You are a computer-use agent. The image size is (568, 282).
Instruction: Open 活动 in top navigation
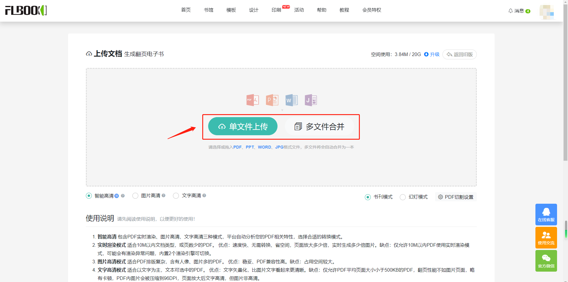point(299,10)
